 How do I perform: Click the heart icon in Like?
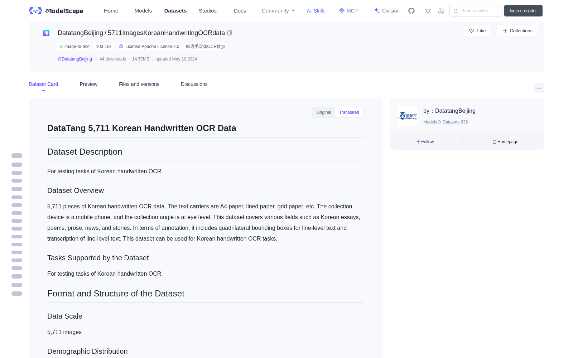[x=471, y=31]
